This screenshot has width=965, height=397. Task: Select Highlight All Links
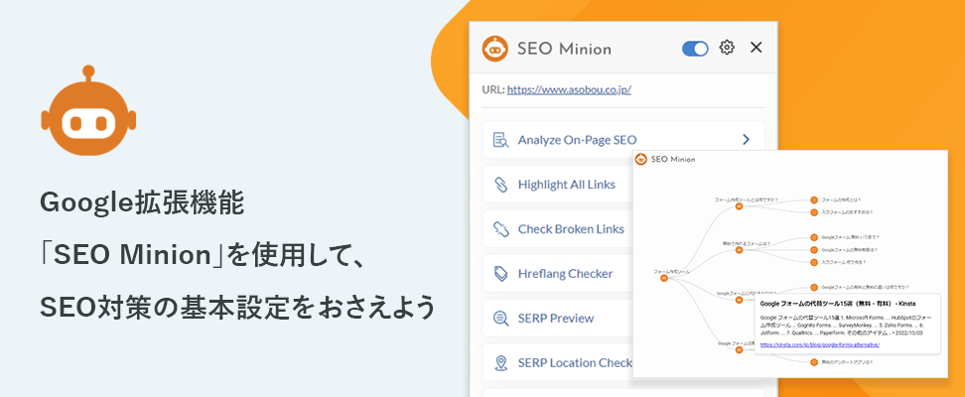(x=558, y=184)
